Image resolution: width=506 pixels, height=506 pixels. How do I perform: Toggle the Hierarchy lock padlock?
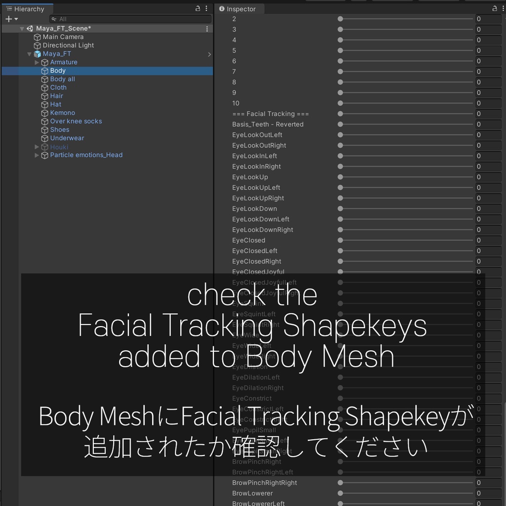[198, 8]
